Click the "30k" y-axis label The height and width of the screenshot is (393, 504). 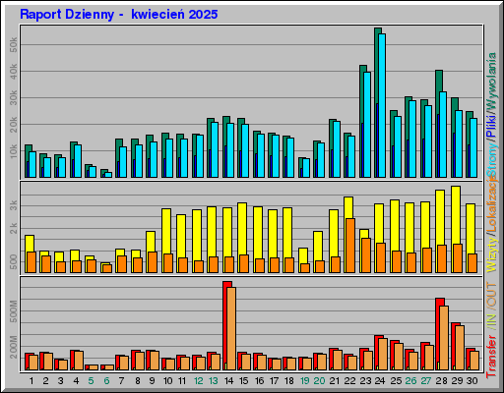coord(14,97)
